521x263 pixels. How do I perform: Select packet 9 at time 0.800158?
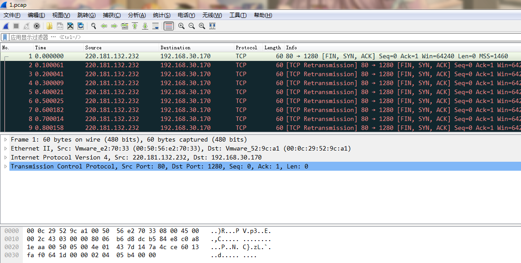[261, 128]
